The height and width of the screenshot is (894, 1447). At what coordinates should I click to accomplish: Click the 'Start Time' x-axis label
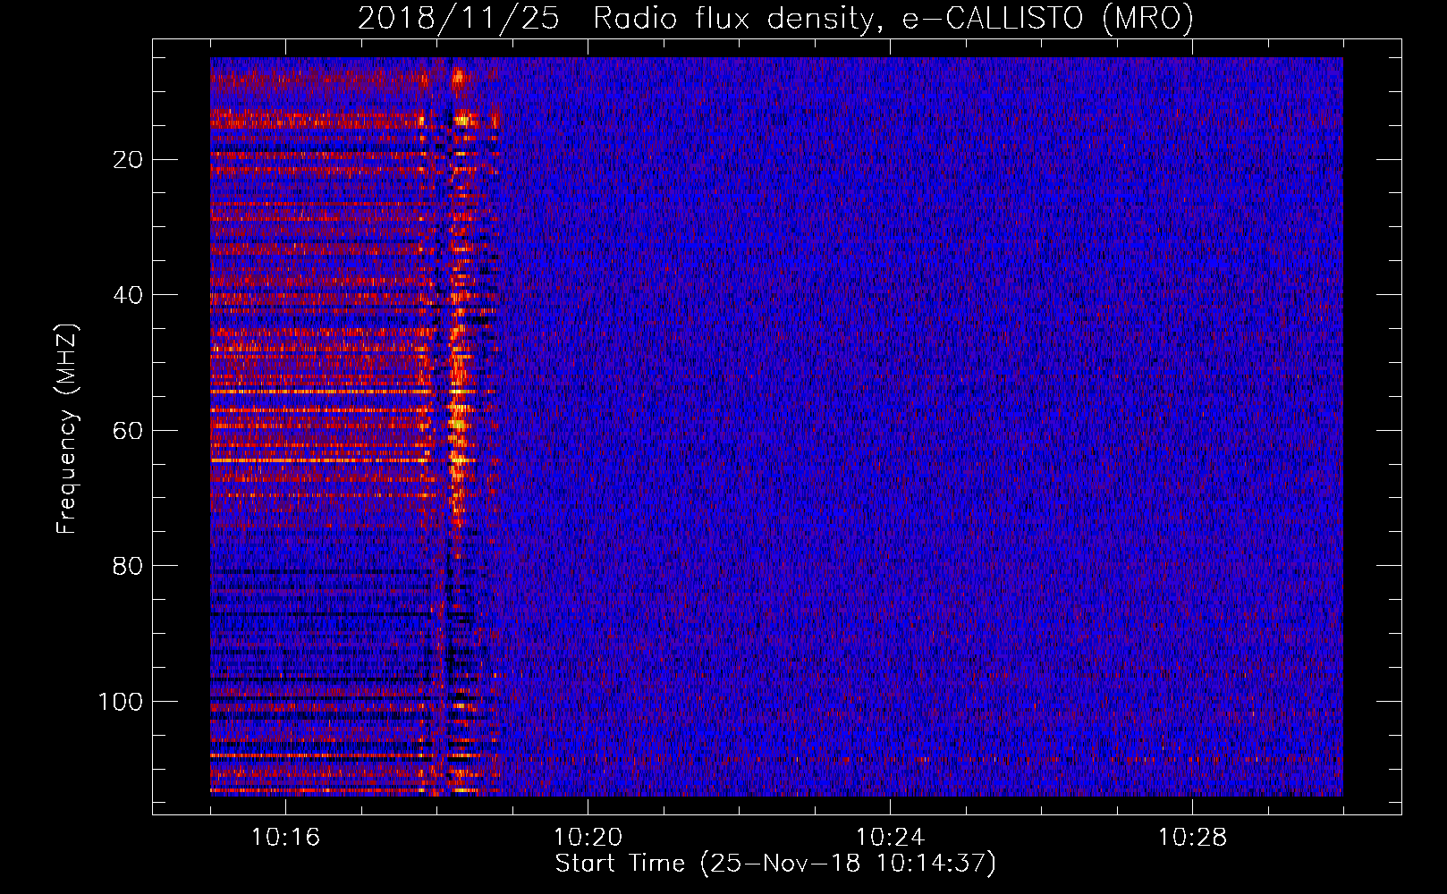(775, 864)
